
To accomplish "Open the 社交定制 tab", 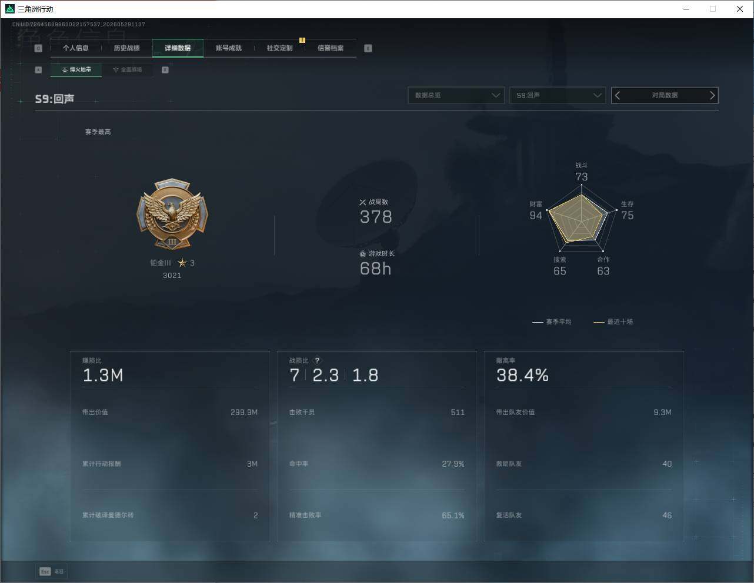I will click(x=279, y=48).
